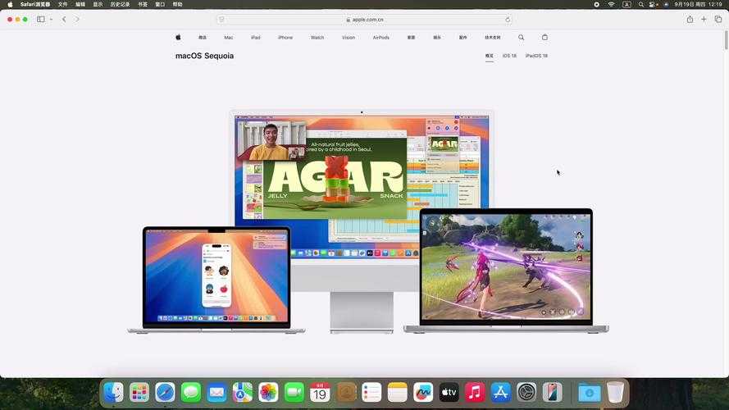The width and height of the screenshot is (729, 410).
Task: Open Messages from the Dock
Action: (191, 393)
